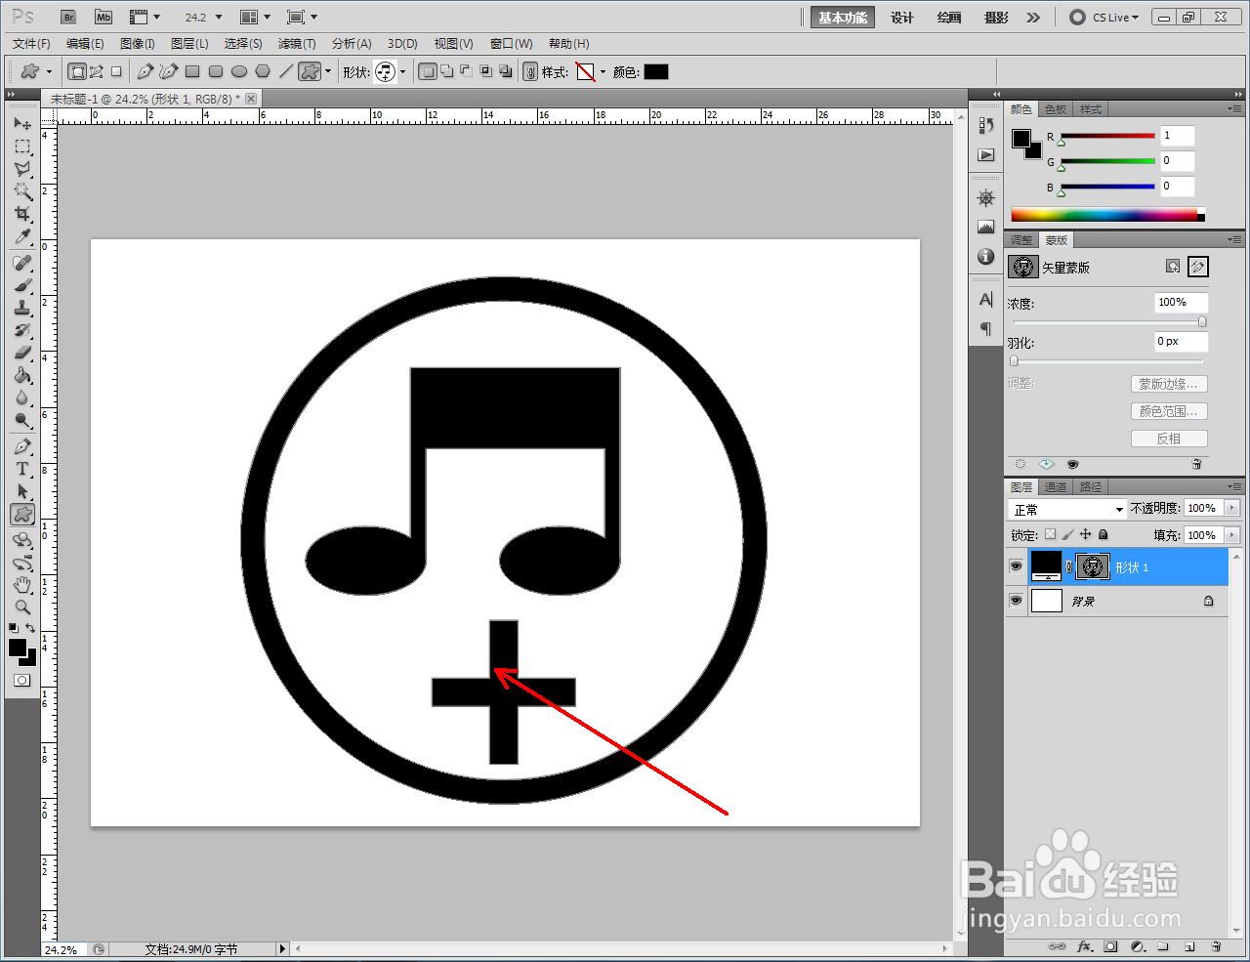Delete the mask with the trash icon
The image size is (1250, 962).
[1196, 464]
